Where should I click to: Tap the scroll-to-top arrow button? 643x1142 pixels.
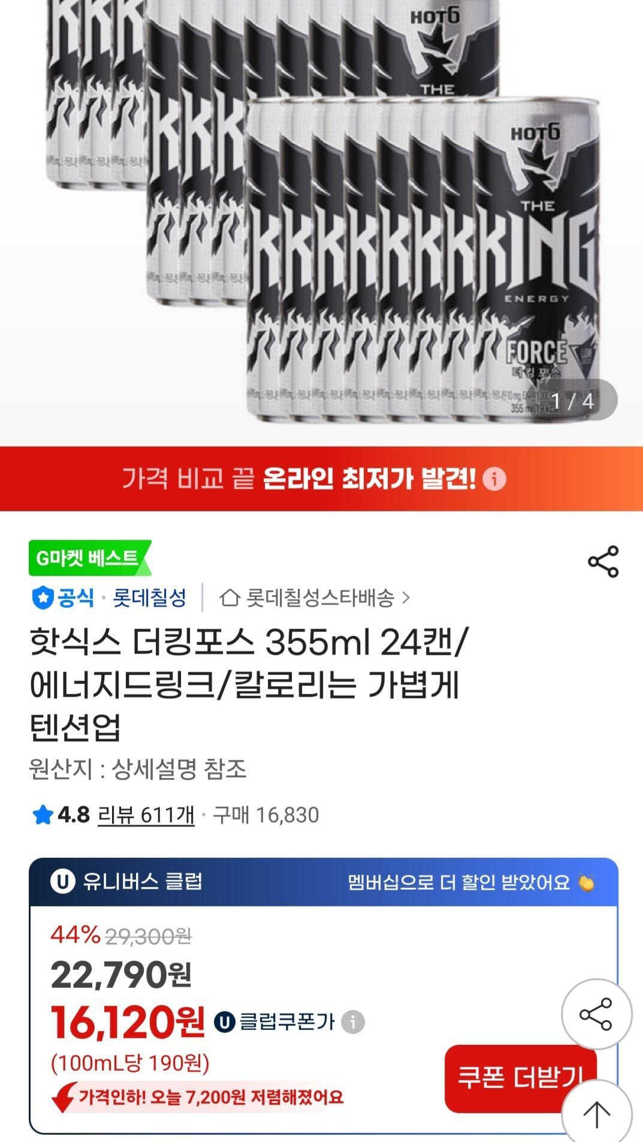point(596,1114)
